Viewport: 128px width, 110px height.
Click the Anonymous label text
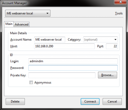43,82
